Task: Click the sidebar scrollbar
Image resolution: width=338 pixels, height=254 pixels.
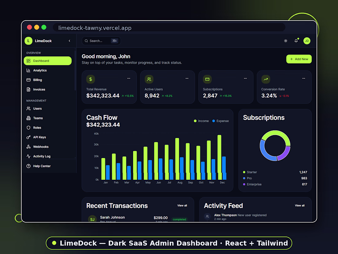Action: pos(75,70)
